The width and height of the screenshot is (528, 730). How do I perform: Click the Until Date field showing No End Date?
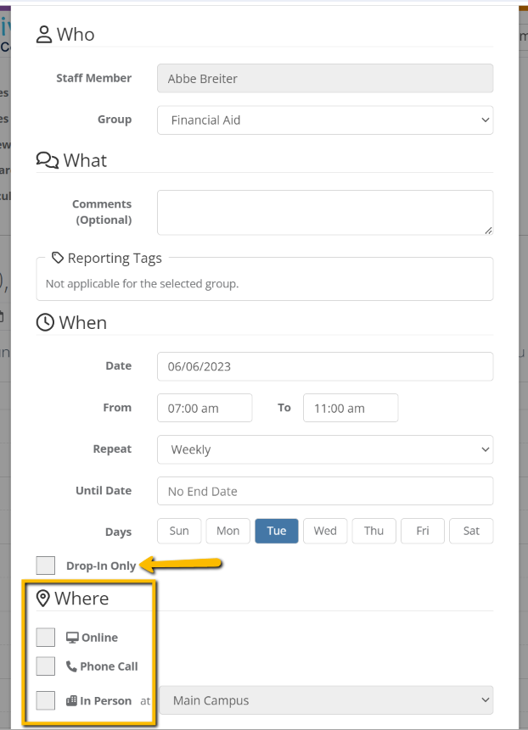(x=325, y=490)
